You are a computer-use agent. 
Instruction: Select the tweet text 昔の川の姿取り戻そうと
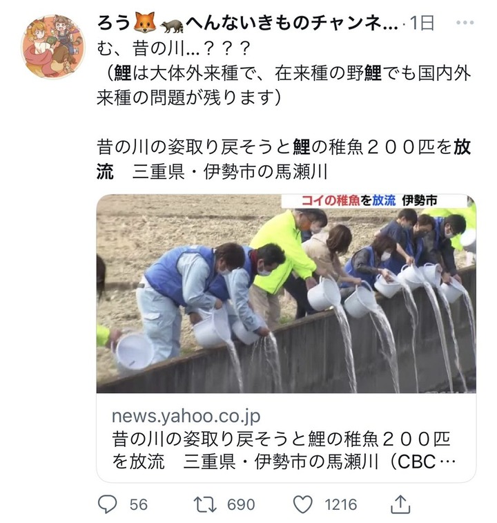tap(195, 147)
